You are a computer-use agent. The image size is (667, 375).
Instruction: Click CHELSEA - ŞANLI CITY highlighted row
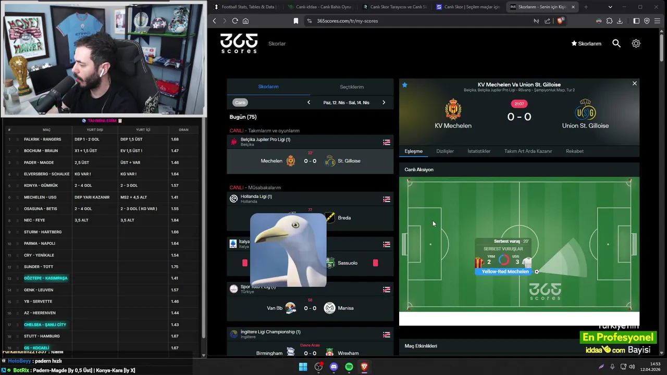tap(102, 324)
